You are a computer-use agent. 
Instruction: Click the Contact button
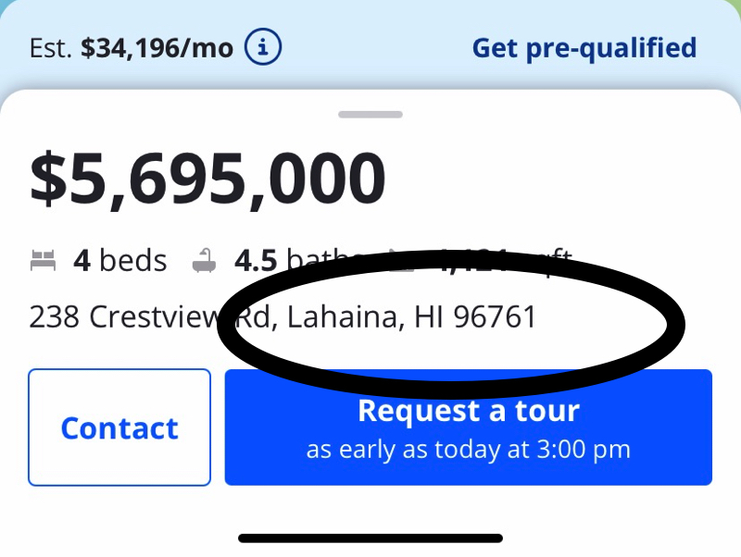click(x=119, y=427)
